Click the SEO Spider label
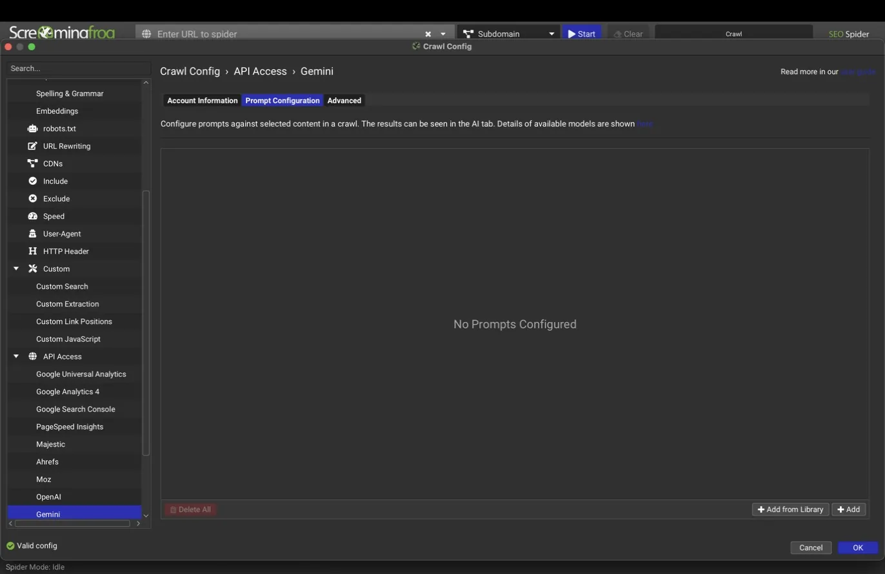The width and height of the screenshot is (885, 574). 849,34
